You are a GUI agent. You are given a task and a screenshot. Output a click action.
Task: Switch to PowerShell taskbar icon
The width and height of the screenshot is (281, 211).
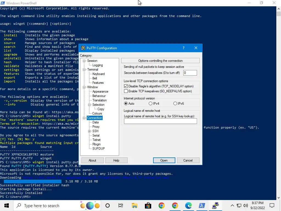click(202, 206)
